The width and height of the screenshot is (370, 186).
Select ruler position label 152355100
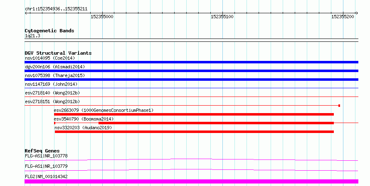(x=222, y=17)
